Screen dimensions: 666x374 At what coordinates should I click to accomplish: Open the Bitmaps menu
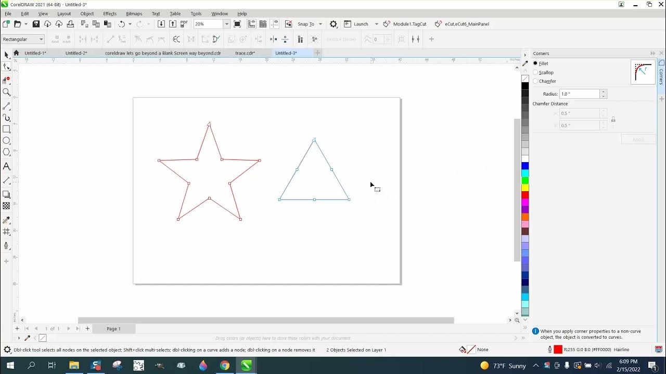134,14
